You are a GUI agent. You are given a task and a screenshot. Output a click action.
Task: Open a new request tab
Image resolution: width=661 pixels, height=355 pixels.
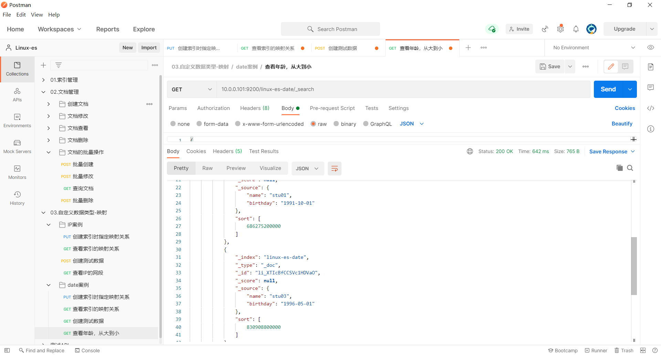468,48
